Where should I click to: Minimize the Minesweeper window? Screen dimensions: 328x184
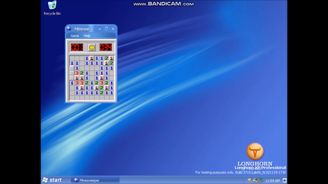click(x=100, y=29)
